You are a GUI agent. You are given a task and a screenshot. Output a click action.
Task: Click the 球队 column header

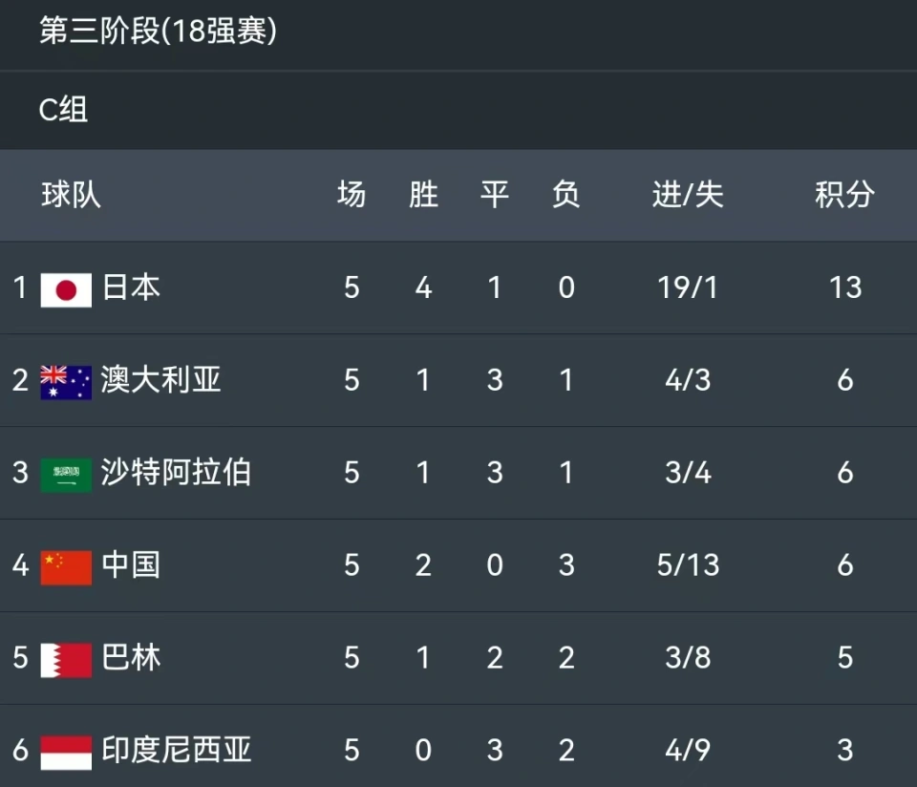(71, 195)
